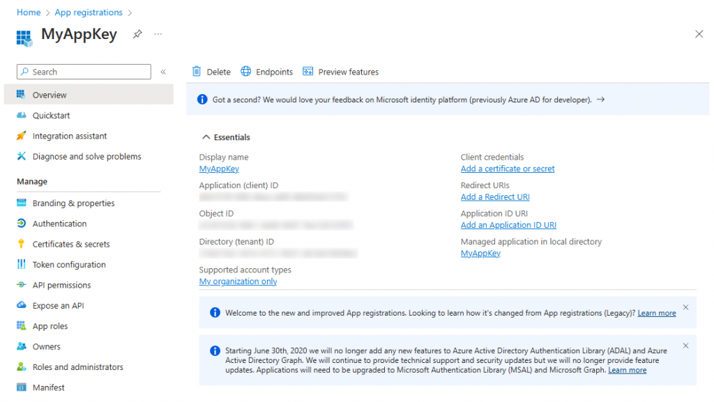Click the Authentication icon in sidebar
Image resolution: width=714 pixels, height=402 pixels.
[x=21, y=224]
